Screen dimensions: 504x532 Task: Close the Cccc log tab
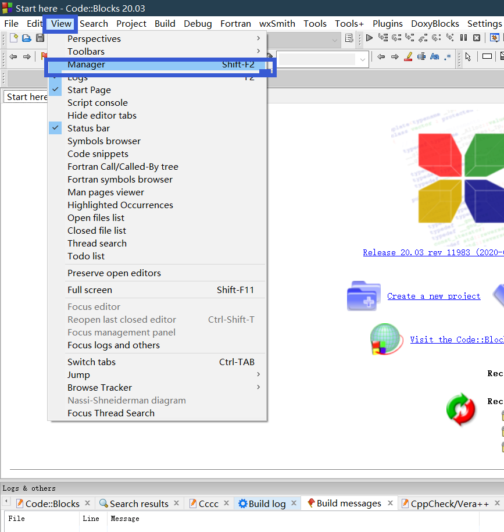coord(227,503)
